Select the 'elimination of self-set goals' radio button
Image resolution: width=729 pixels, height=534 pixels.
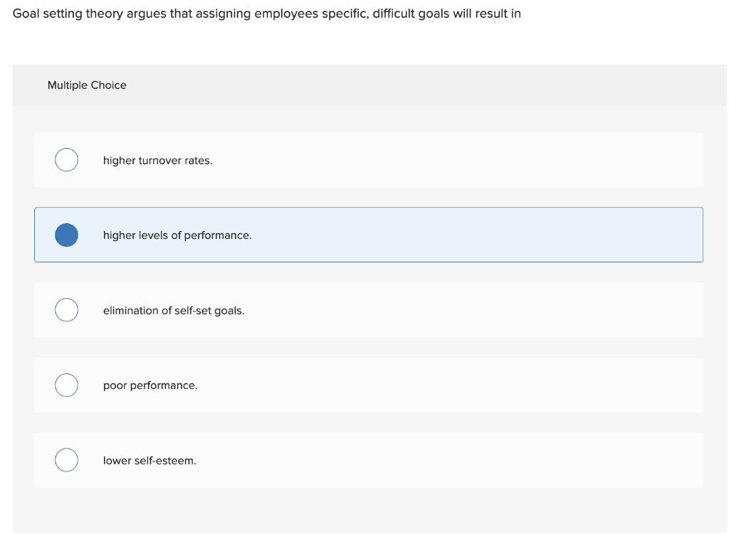click(66, 310)
